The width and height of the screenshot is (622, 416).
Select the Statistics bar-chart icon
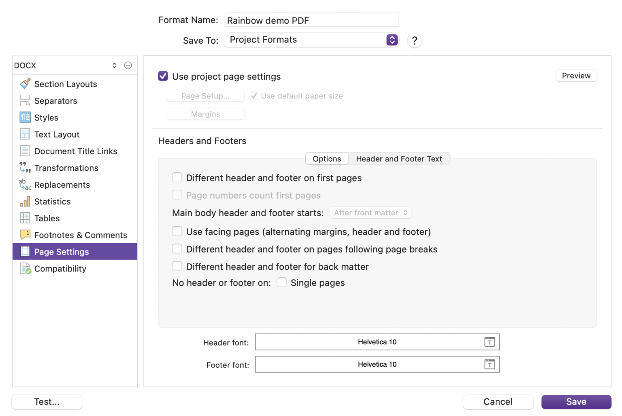pyautogui.click(x=25, y=201)
